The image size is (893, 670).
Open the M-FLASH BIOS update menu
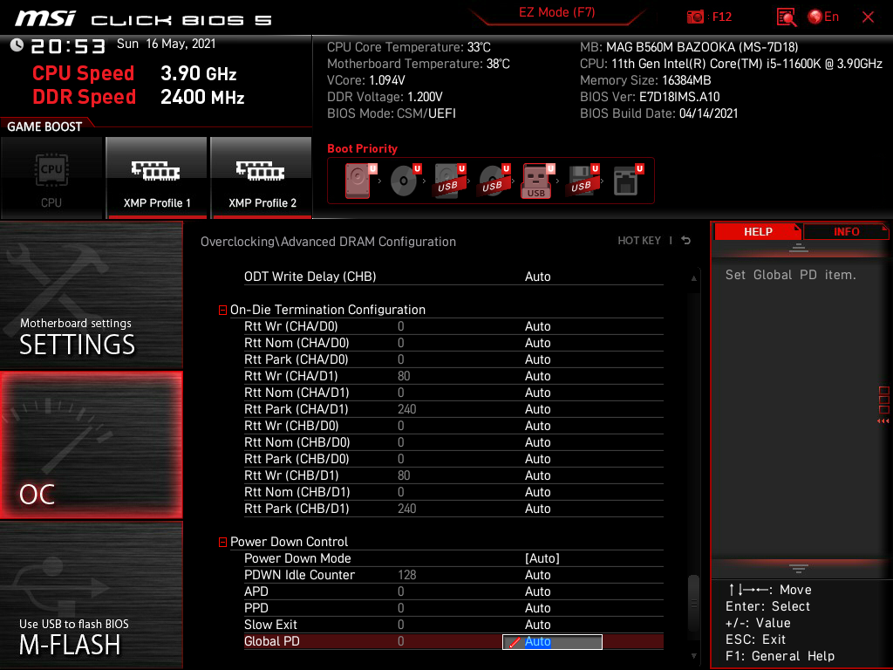(x=91, y=595)
